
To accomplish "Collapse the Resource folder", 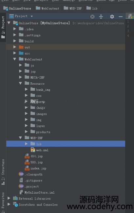I will point(20,83).
